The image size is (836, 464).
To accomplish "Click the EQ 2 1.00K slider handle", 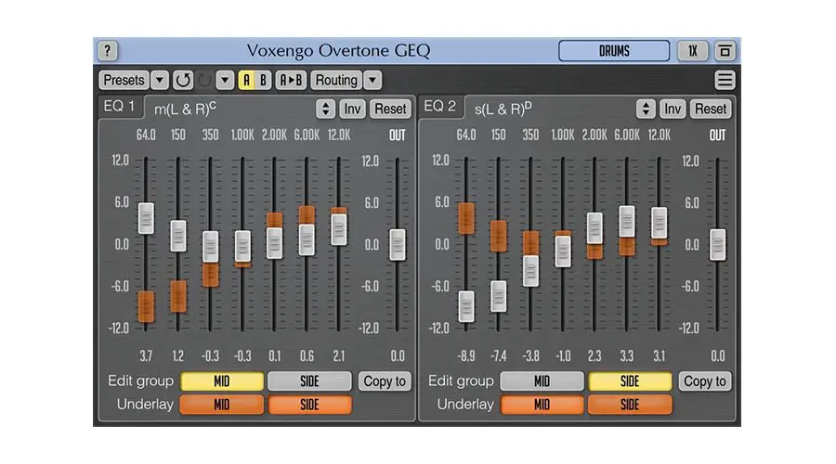I will (x=563, y=251).
